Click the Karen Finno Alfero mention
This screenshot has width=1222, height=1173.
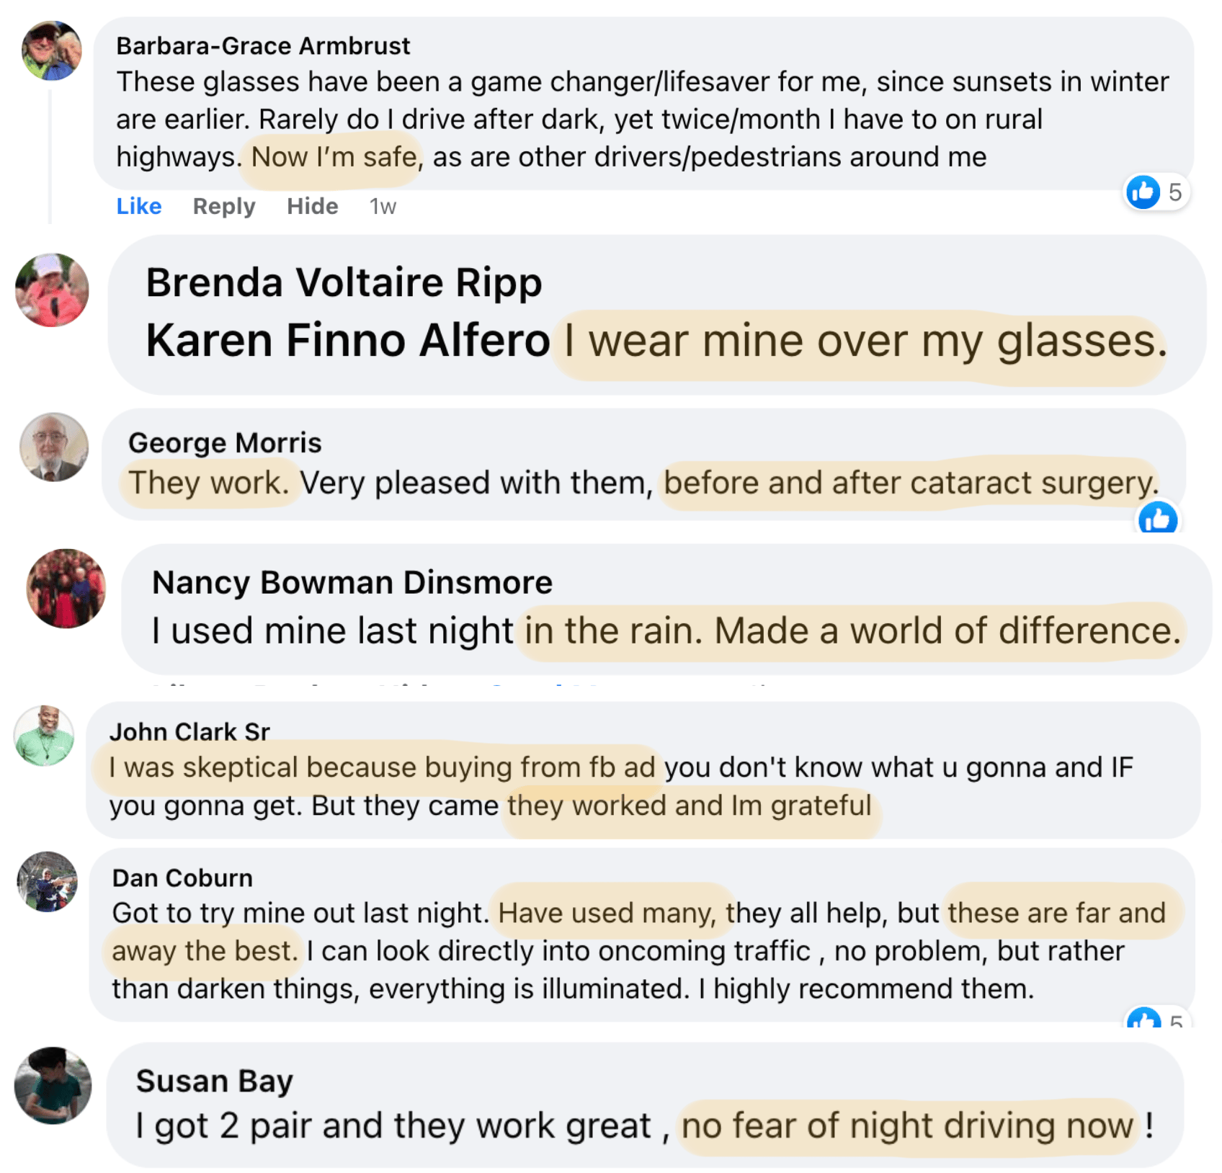tap(347, 340)
